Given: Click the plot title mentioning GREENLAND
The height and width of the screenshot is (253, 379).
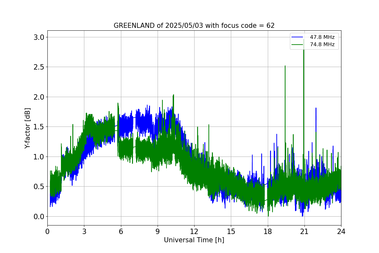Looking at the screenshot, I should tap(194, 26).
